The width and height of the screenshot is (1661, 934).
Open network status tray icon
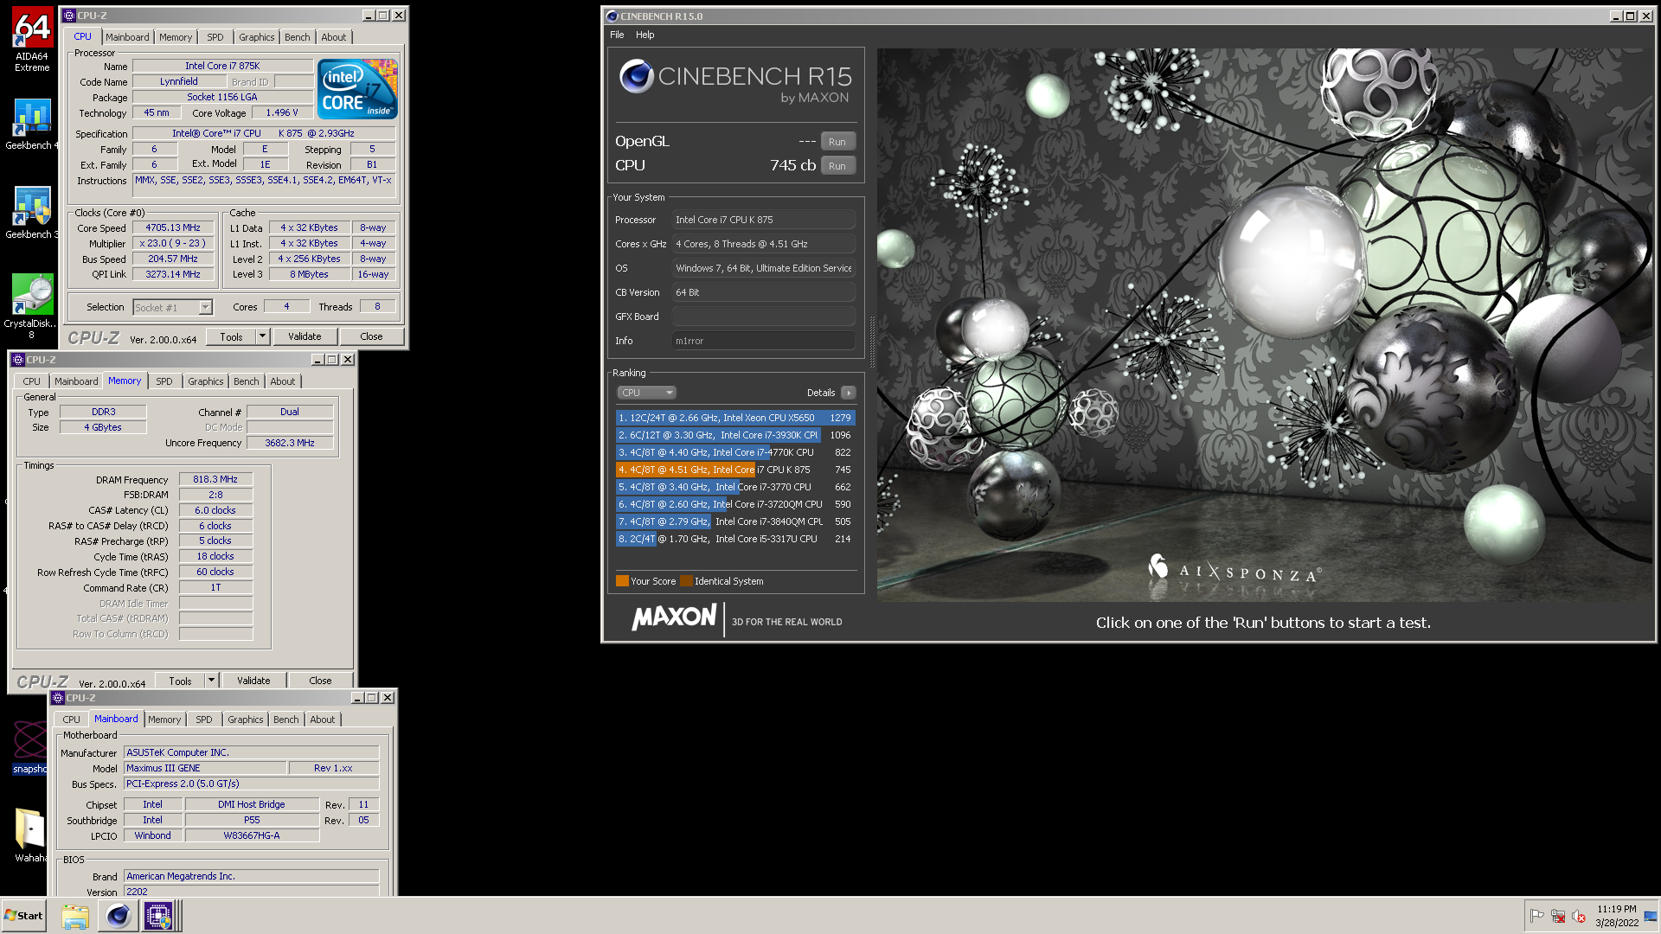pyautogui.click(x=1558, y=916)
